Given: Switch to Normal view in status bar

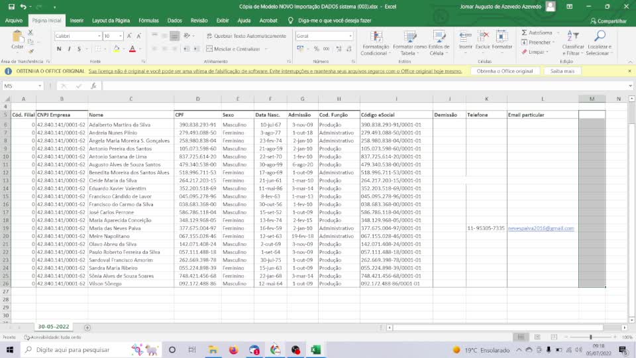Looking at the screenshot, I should [x=521, y=337].
